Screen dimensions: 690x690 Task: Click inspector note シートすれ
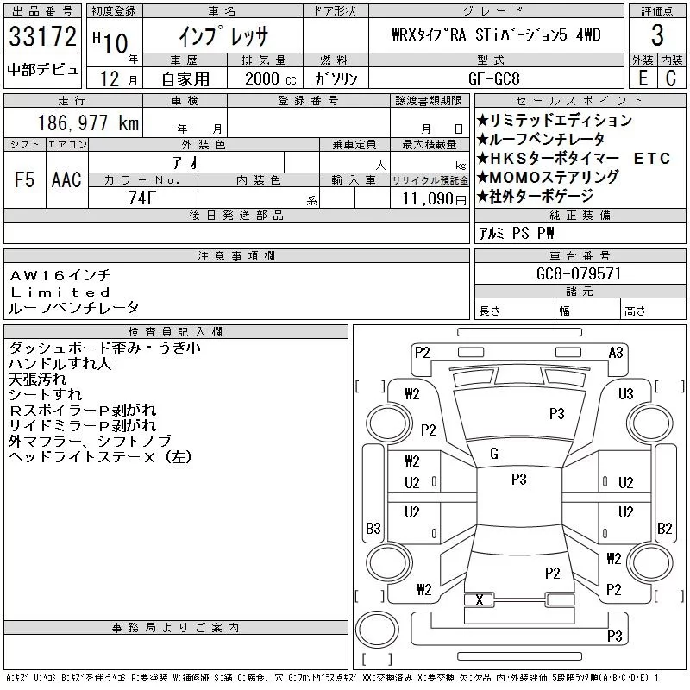click(x=46, y=394)
